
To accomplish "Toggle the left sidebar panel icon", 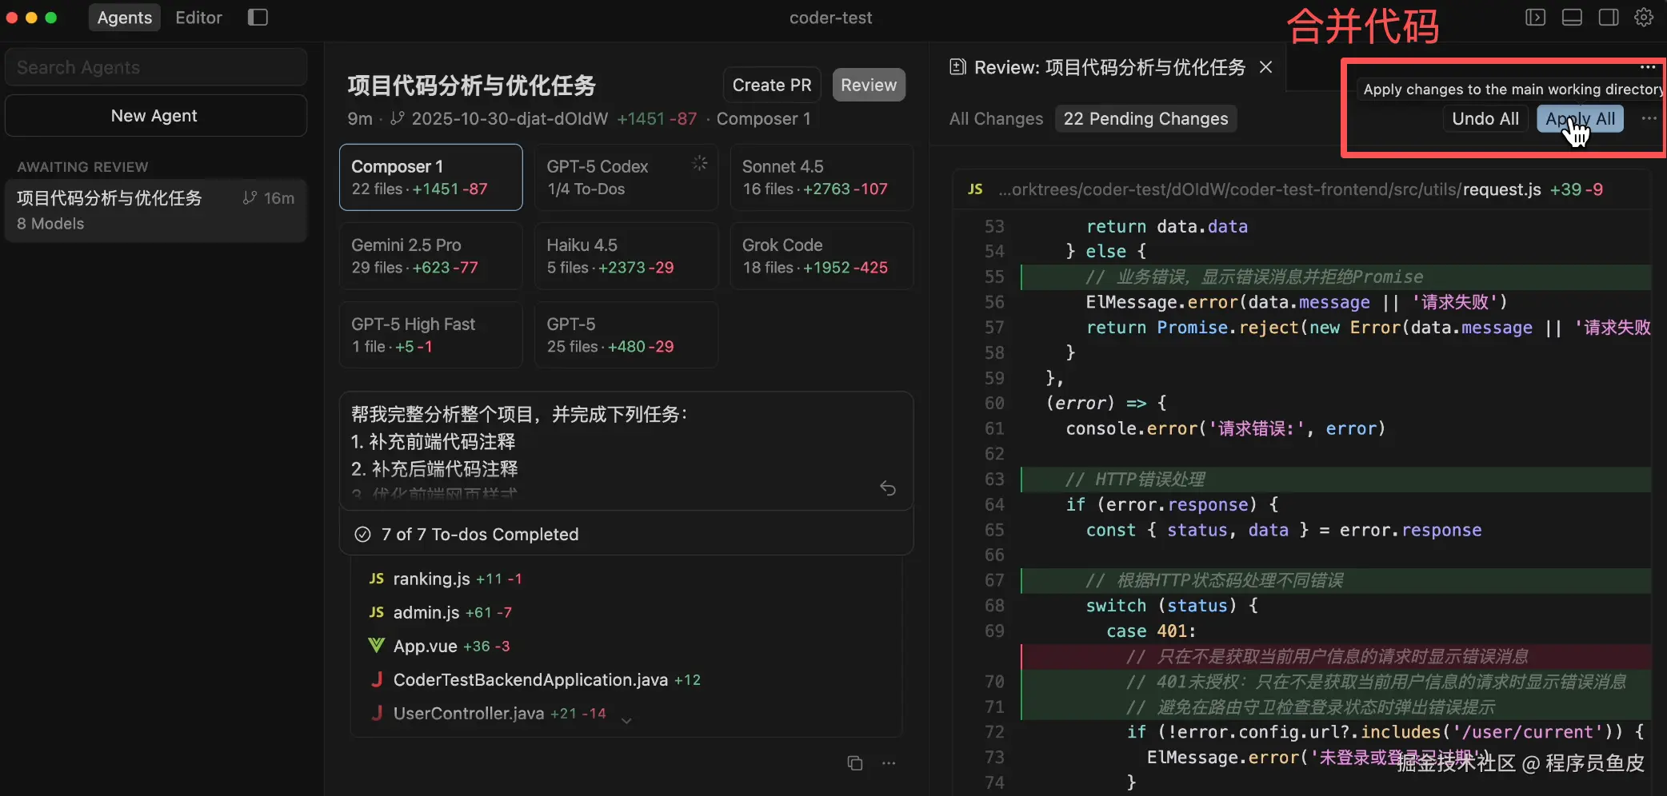I will point(258,18).
